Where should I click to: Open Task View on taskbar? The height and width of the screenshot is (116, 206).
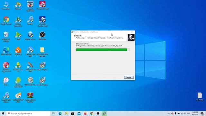pos(53,113)
